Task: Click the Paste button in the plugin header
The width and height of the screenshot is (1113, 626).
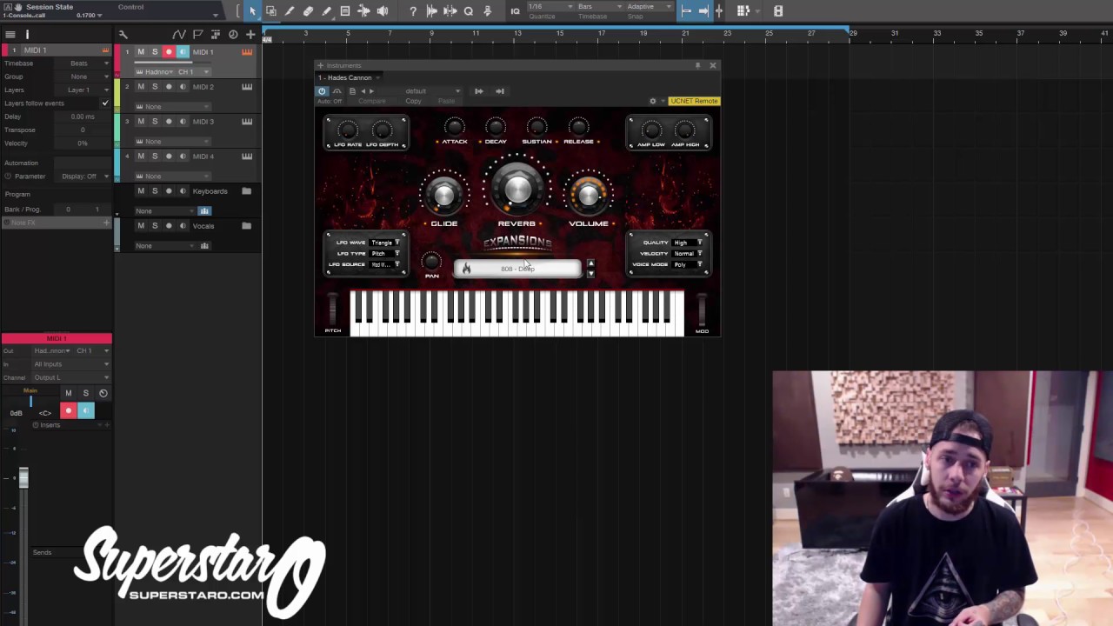Action: point(446,102)
